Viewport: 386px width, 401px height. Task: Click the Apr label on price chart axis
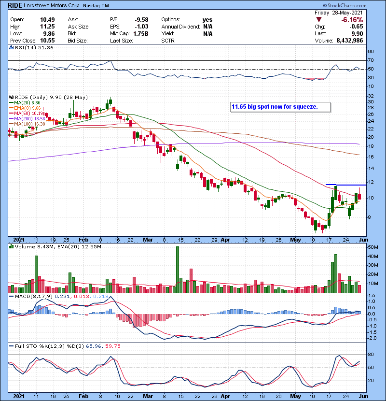(225, 240)
